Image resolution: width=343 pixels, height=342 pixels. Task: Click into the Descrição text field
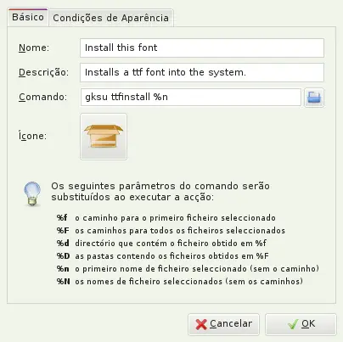click(x=202, y=72)
